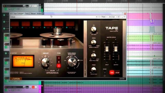The width and height of the screenshot is (165, 93).
Task: Click the FxMIX - stem track name field
Action: click(14, 87)
